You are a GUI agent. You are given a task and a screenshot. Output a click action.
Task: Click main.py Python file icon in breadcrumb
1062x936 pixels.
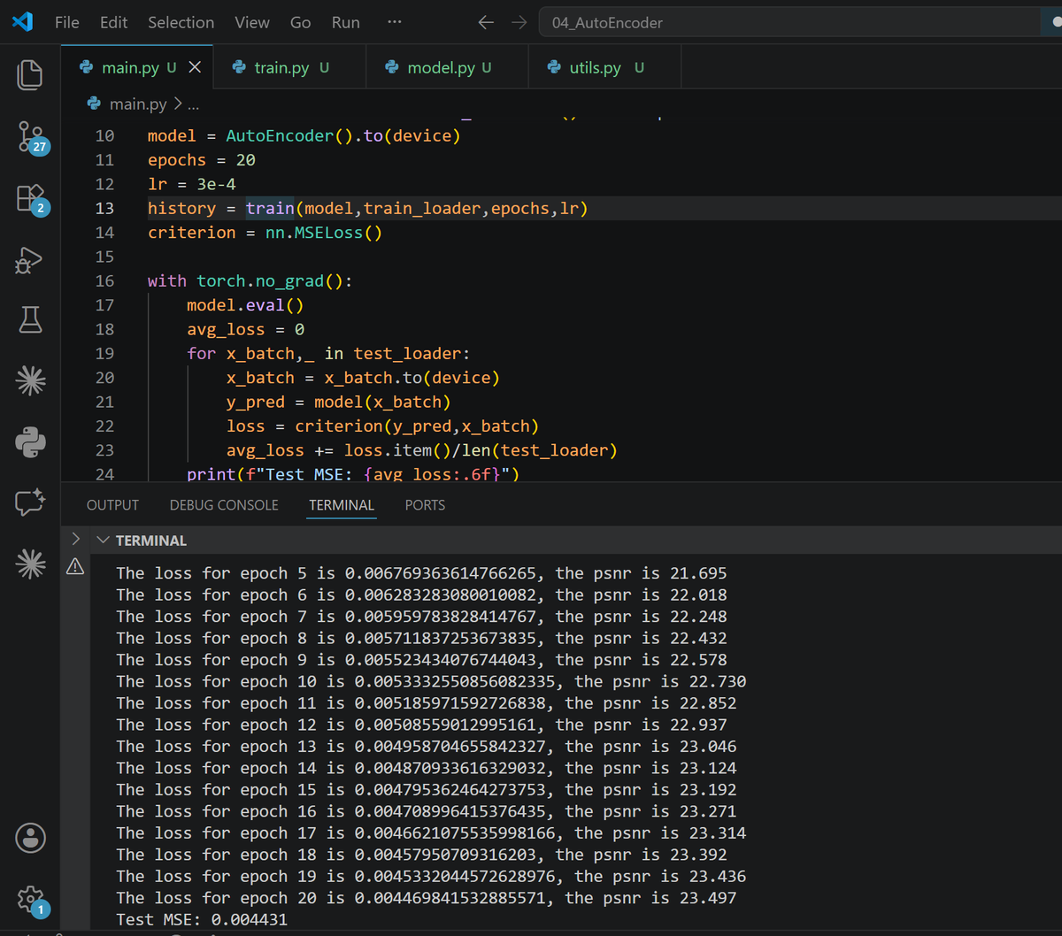click(x=94, y=104)
